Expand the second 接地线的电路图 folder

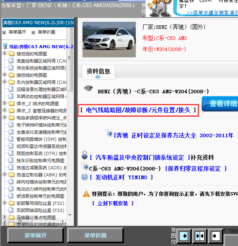coord(5,75)
